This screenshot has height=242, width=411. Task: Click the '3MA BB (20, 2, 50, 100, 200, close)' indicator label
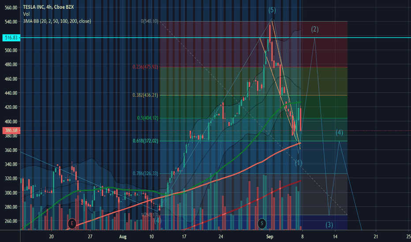pos(57,21)
